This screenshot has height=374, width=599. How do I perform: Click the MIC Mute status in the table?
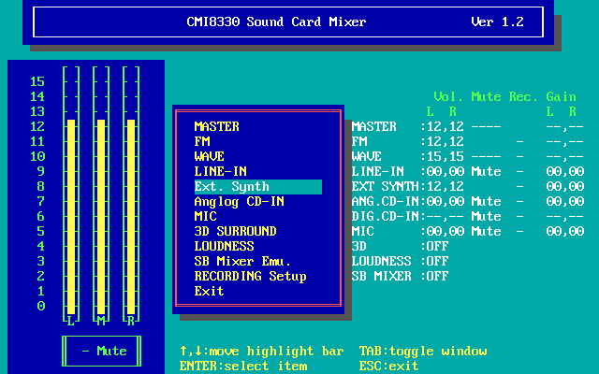[x=486, y=231]
